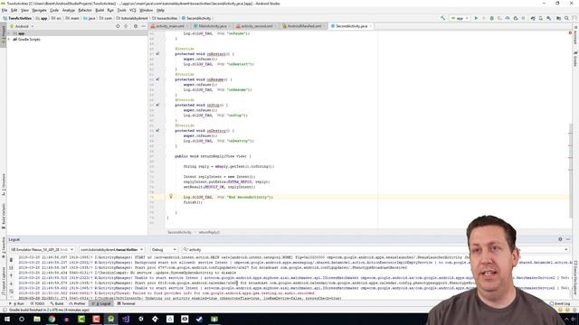Toggle the Project tool window side tab
The image size is (579, 325).
4,35
